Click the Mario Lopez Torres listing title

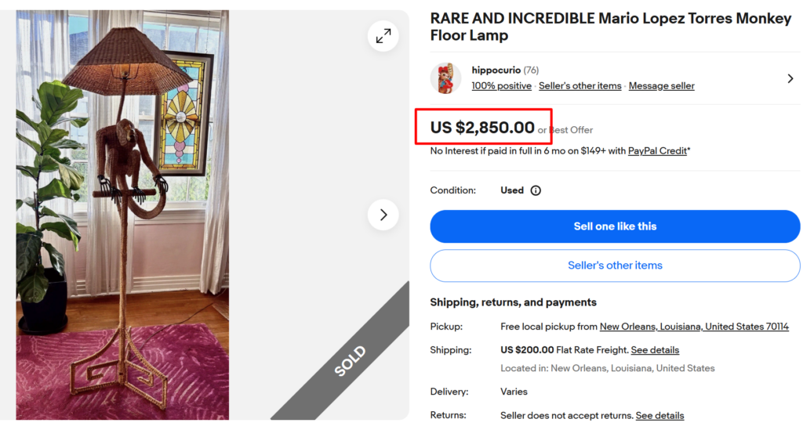610,27
